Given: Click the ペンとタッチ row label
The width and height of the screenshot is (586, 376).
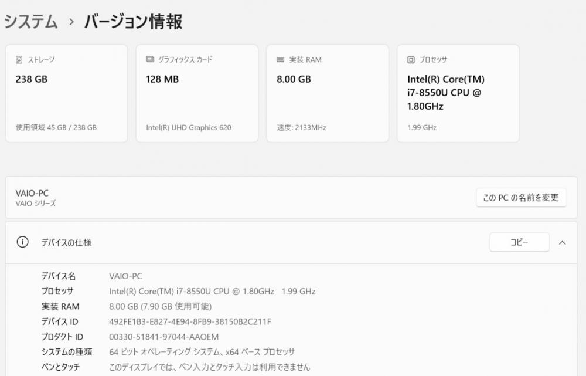Looking at the screenshot, I should [x=60, y=367].
